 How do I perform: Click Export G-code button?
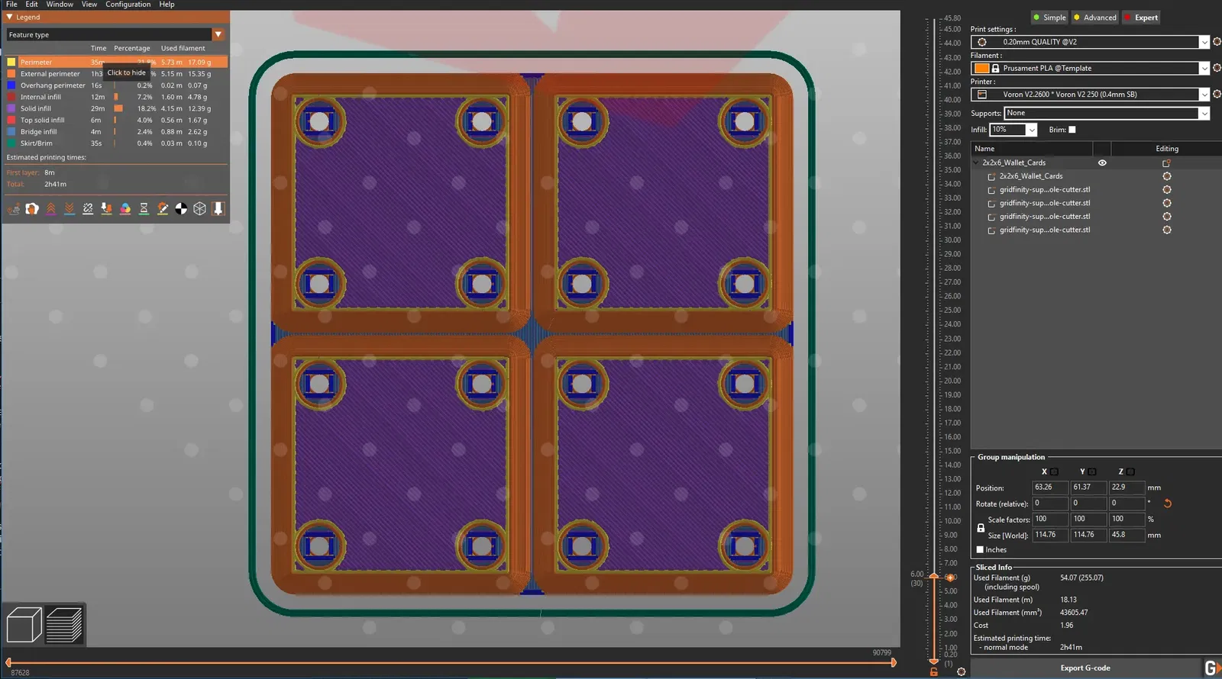tap(1085, 668)
